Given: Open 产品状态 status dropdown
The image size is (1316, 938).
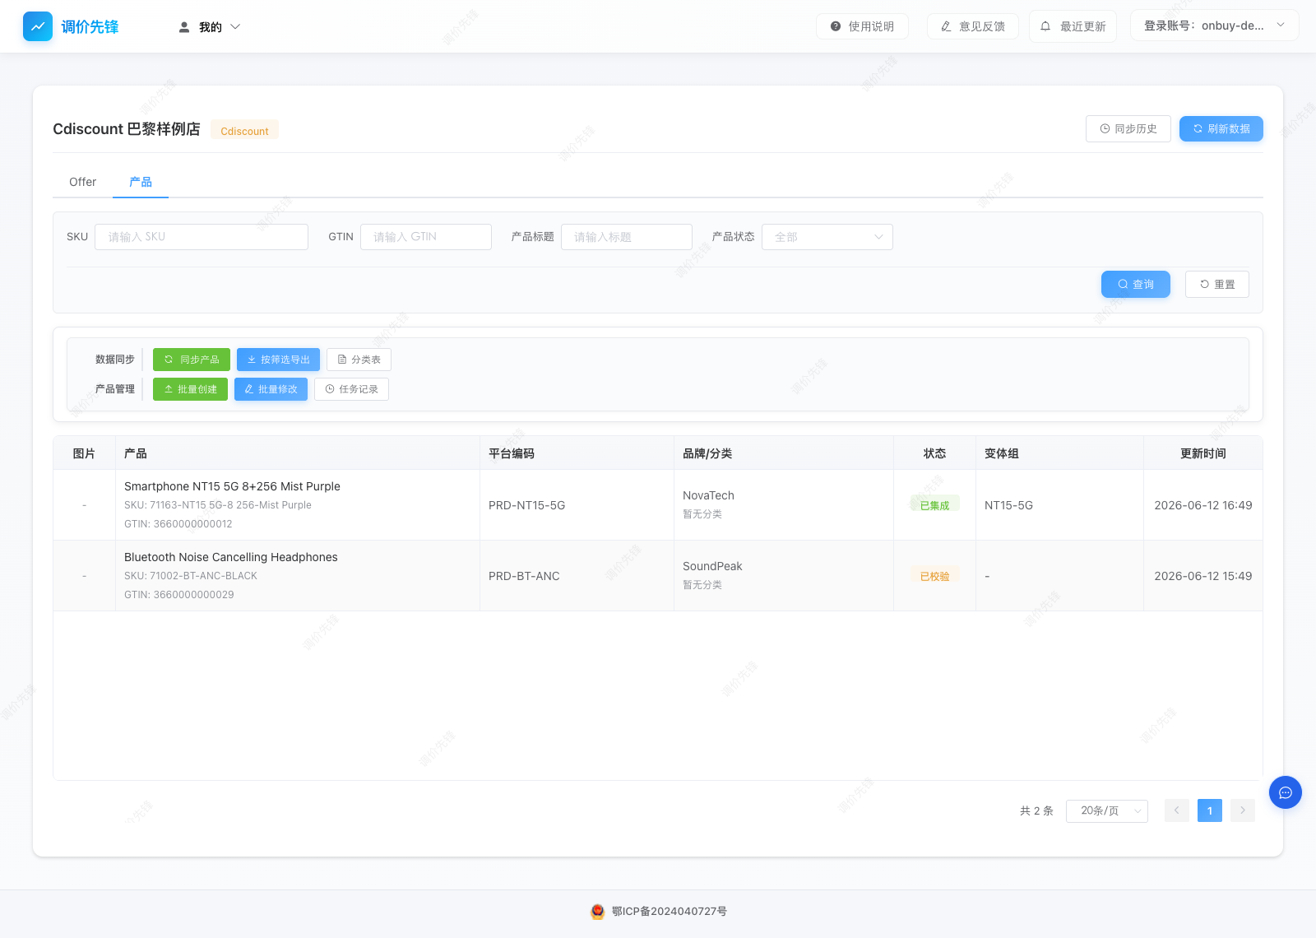Looking at the screenshot, I should [x=827, y=237].
